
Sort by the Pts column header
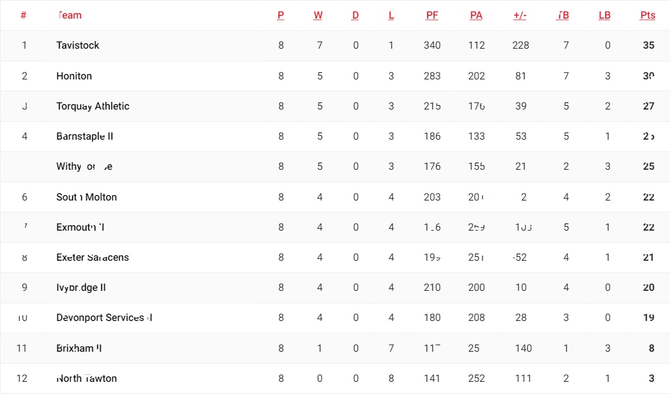[x=648, y=15]
